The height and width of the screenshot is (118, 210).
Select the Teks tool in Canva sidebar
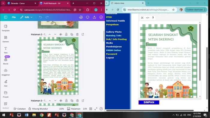pyautogui.click(x=6, y=50)
